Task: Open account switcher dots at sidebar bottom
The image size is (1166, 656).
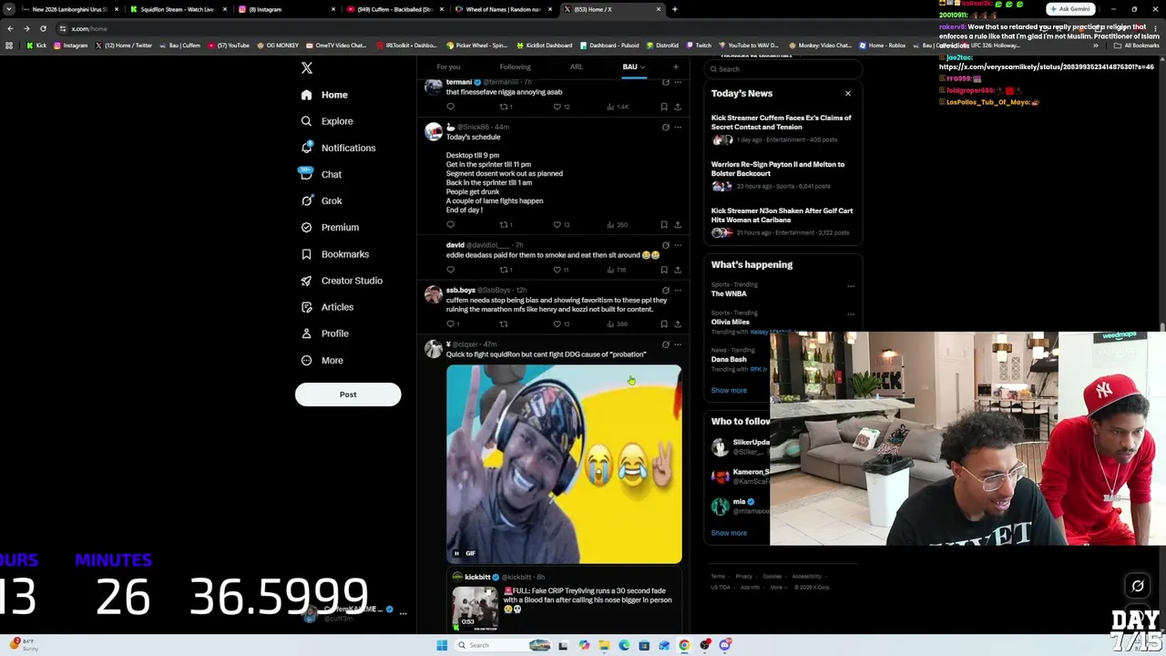Action: 403,613
